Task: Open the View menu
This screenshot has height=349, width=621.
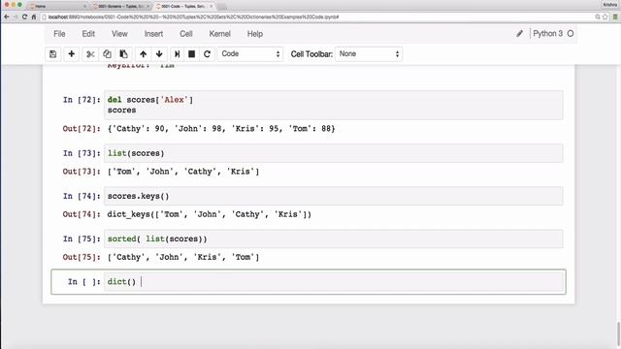Action: [119, 34]
